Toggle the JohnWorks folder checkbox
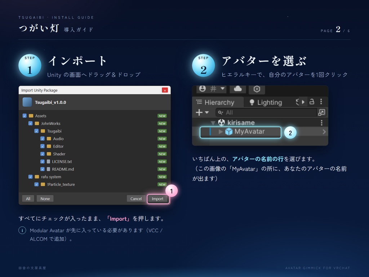Viewport: 369px width, 277px height. [30, 123]
